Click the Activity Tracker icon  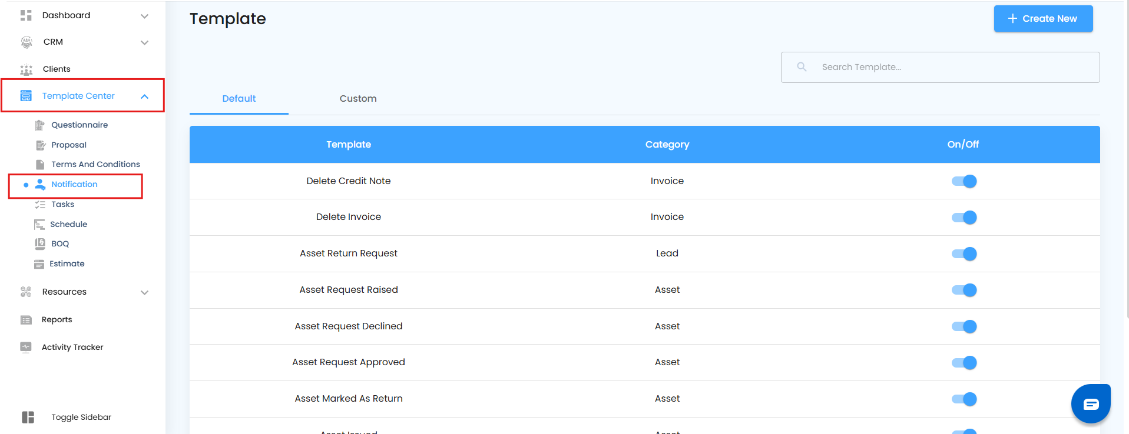click(26, 347)
